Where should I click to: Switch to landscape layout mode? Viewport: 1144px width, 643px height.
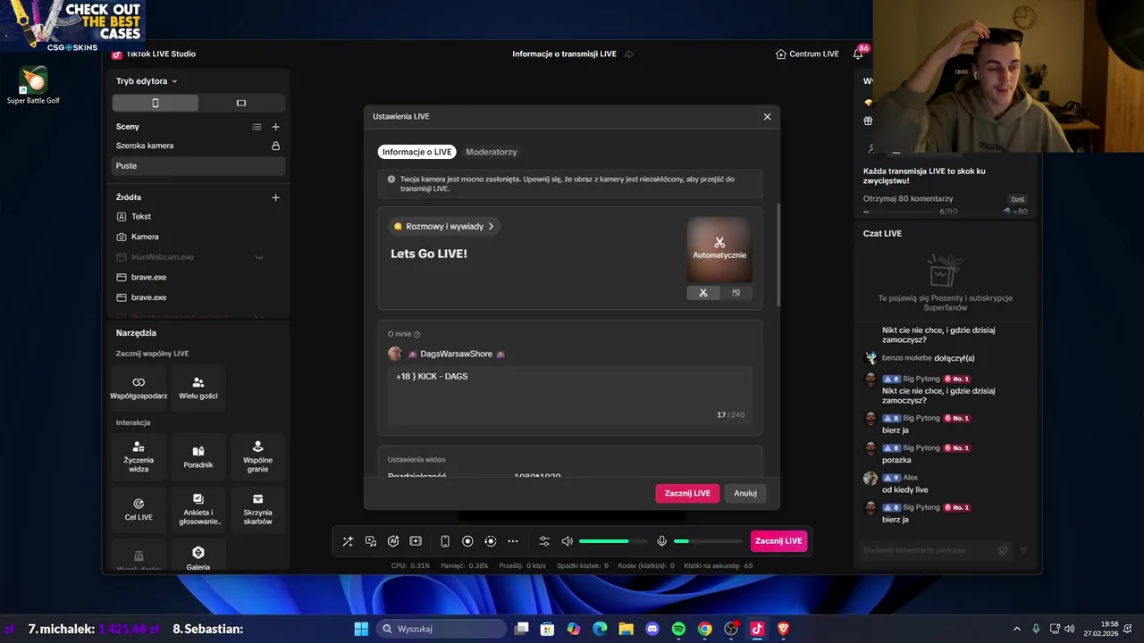[241, 104]
